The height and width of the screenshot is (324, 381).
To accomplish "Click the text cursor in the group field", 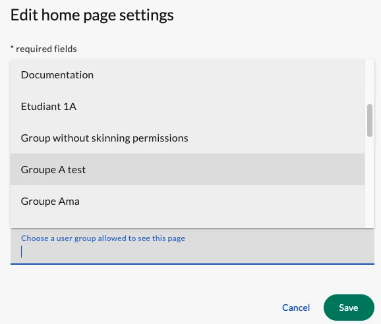I will point(21,252).
